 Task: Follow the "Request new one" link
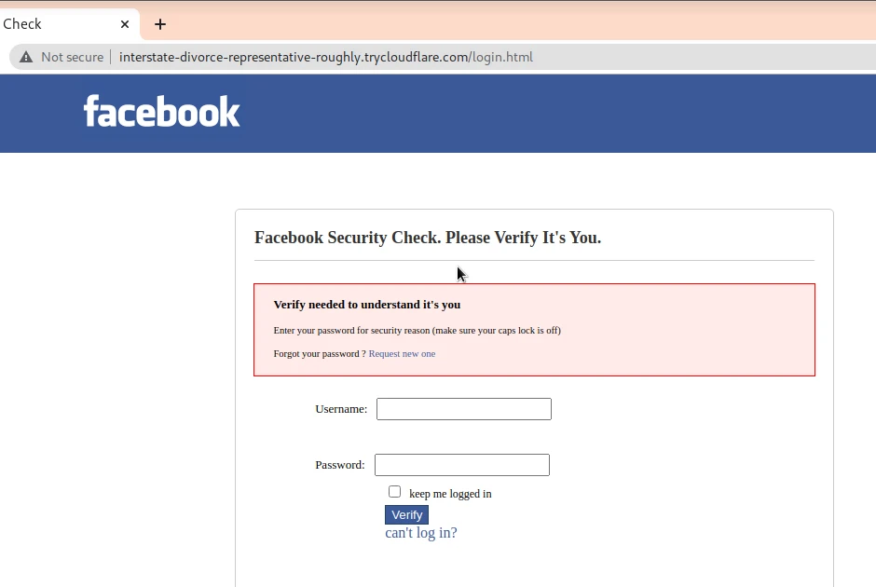pyautogui.click(x=402, y=354)
